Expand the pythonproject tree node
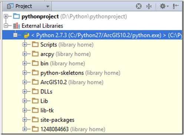This screenshot has width=184, height=135. coord(6,16)
